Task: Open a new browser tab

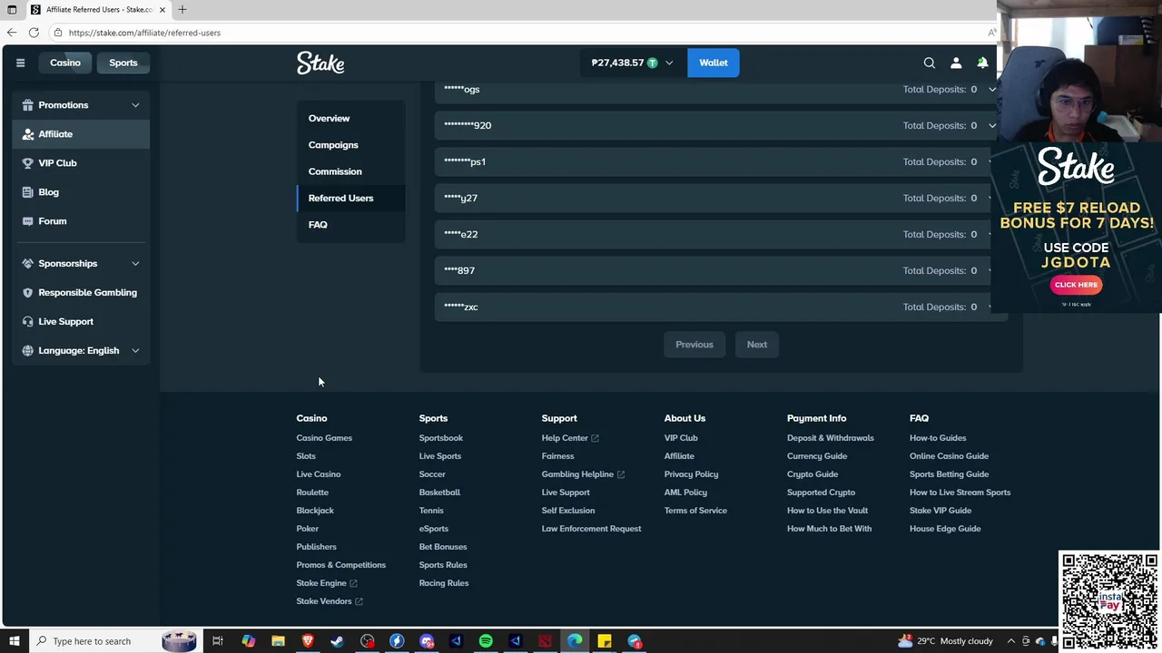Action: point(182,9)
